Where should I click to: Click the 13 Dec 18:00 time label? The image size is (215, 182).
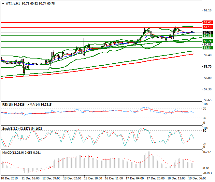point(93,178)
